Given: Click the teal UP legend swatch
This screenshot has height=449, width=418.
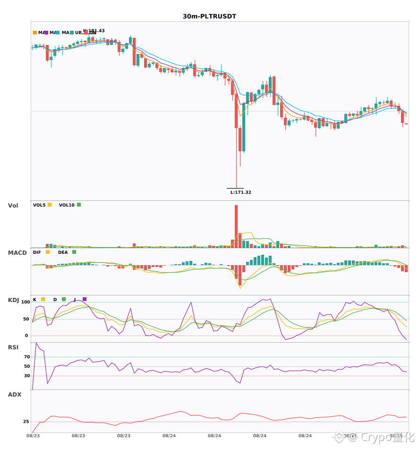Looking at the screenshot, I should 72,33.
